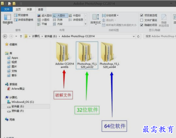Switch to the 共享 tab
The image size is (176, 138).
(x=29, y=9)
